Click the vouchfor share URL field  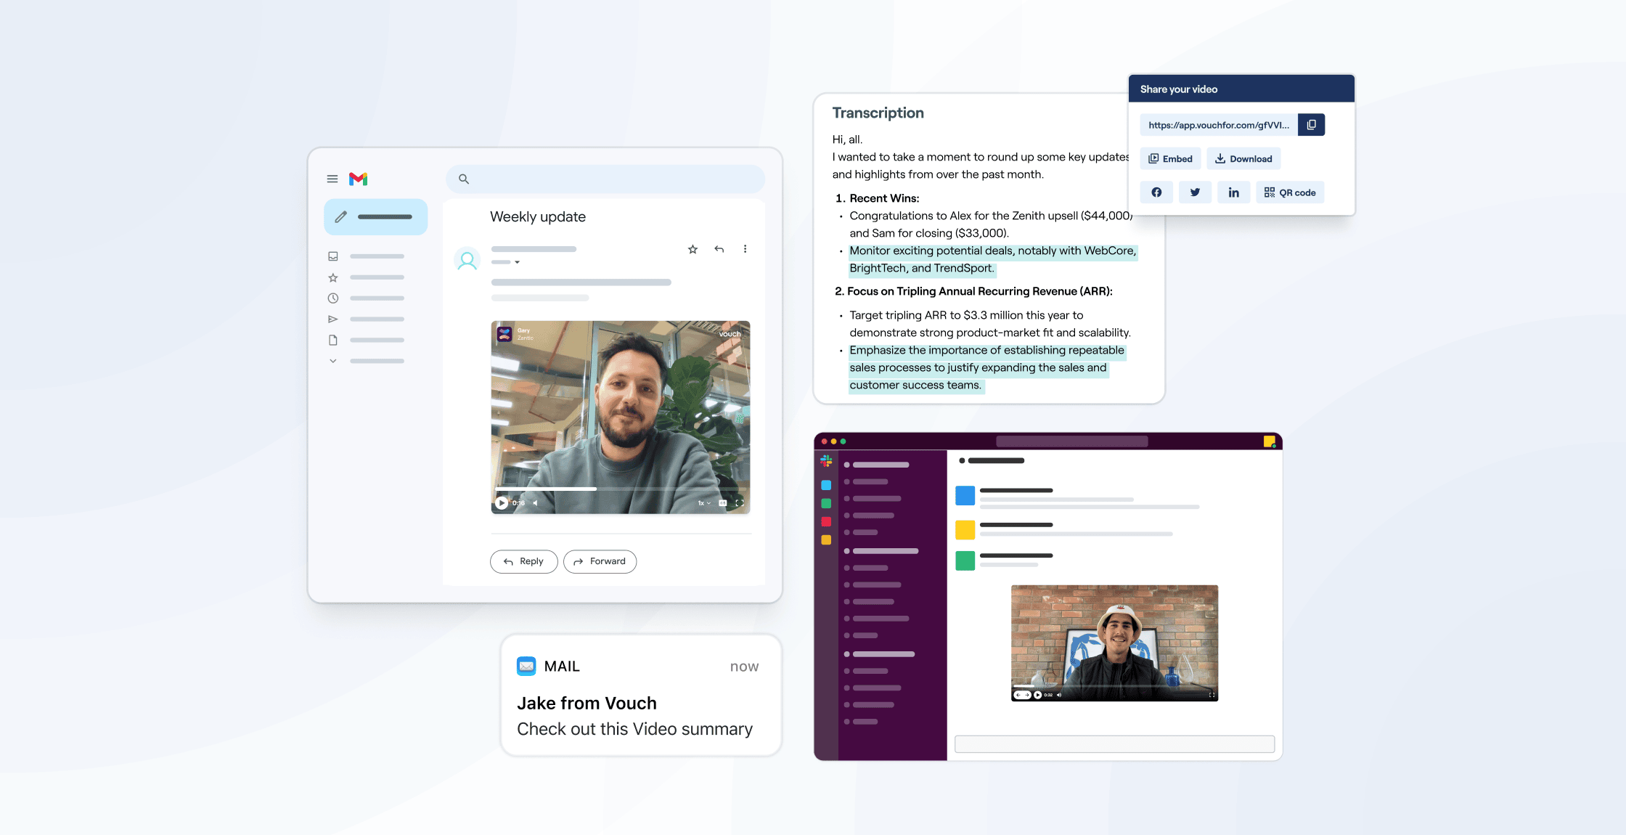click(1219, 125)
